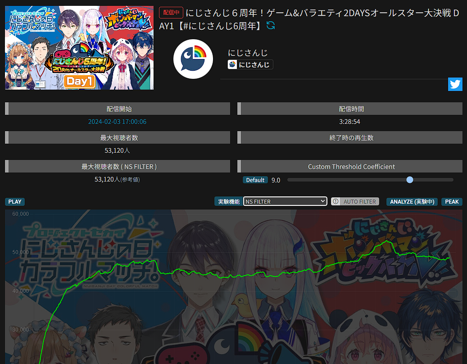Click the Custom Threshold Coefficient slider handle

coord(410,180)
